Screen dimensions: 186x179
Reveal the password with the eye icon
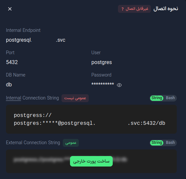119,85
